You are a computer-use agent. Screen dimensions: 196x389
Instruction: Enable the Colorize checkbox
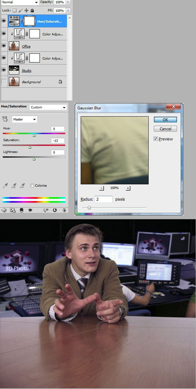pyautogui.click(x=32, y=186)
